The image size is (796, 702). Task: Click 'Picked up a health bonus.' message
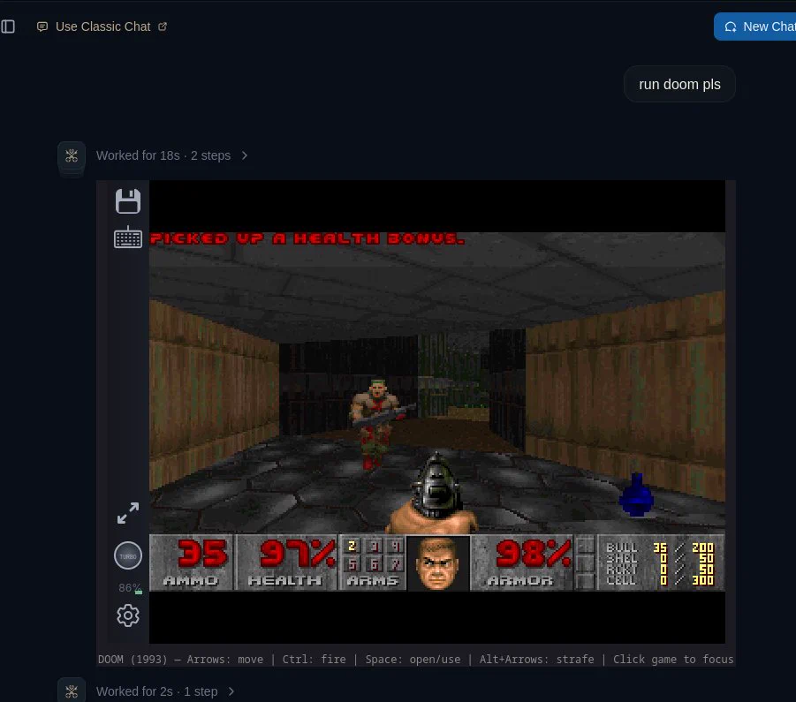pos(307,238)
